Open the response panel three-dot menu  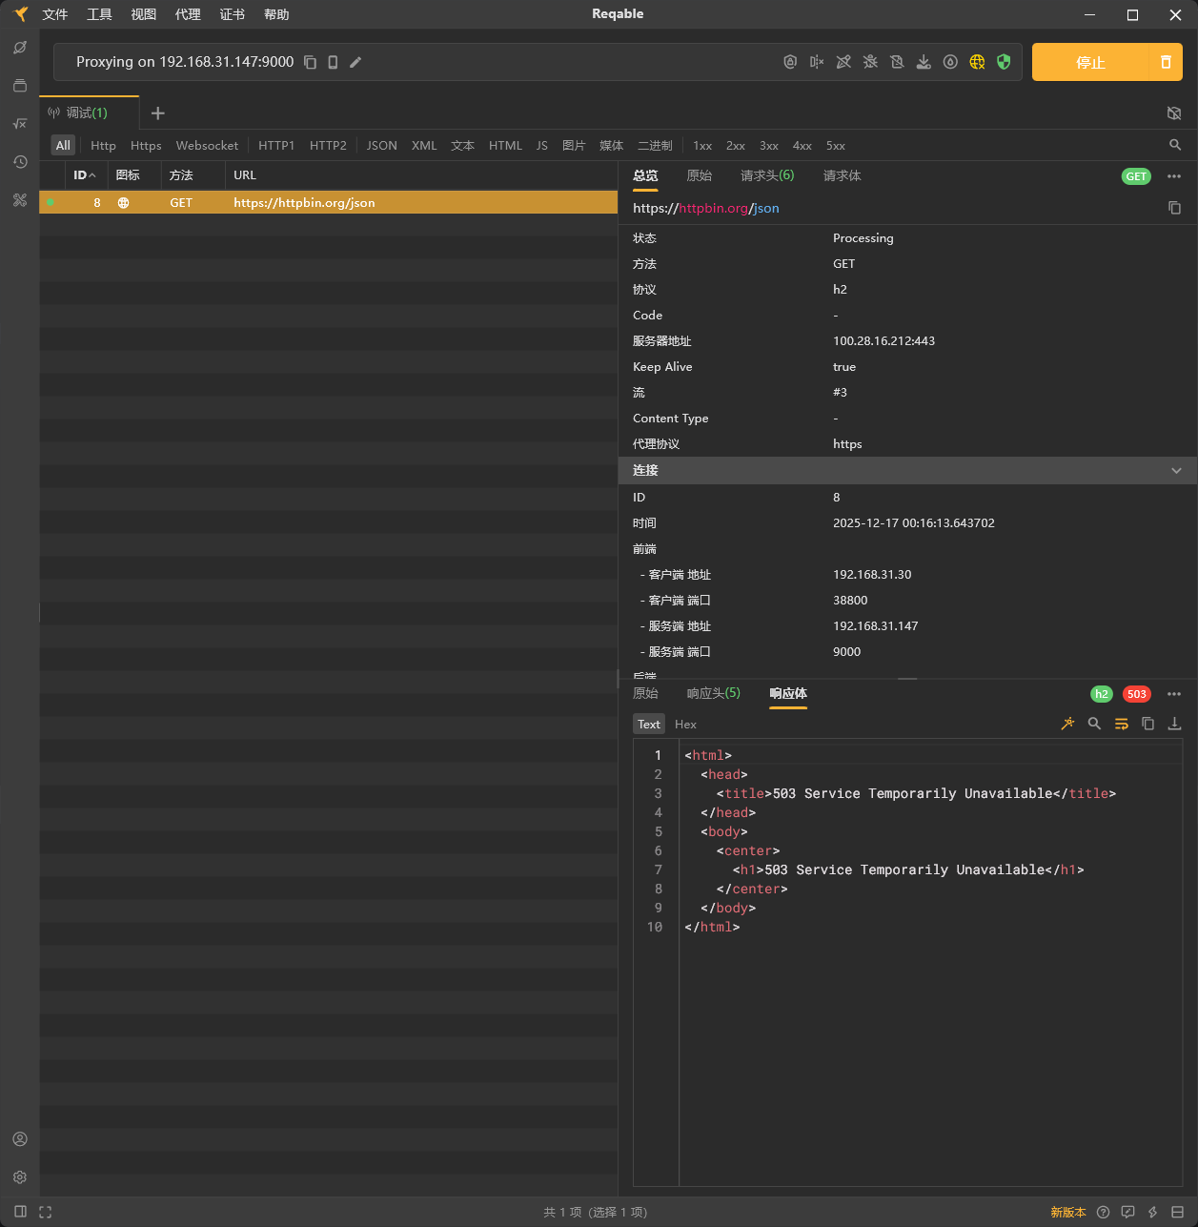pos(1174,694)
